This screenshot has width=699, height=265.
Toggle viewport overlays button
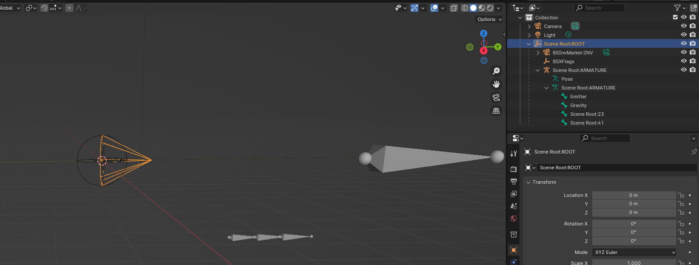click(x=434, y=8)
